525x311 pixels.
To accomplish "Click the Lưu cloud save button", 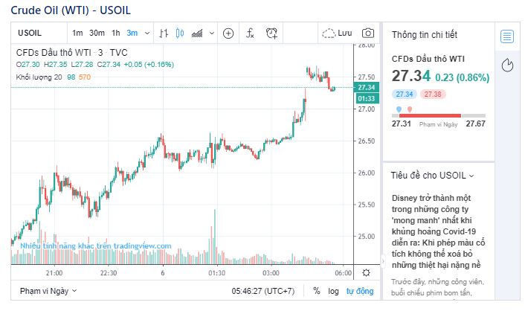I will (338, 33).
